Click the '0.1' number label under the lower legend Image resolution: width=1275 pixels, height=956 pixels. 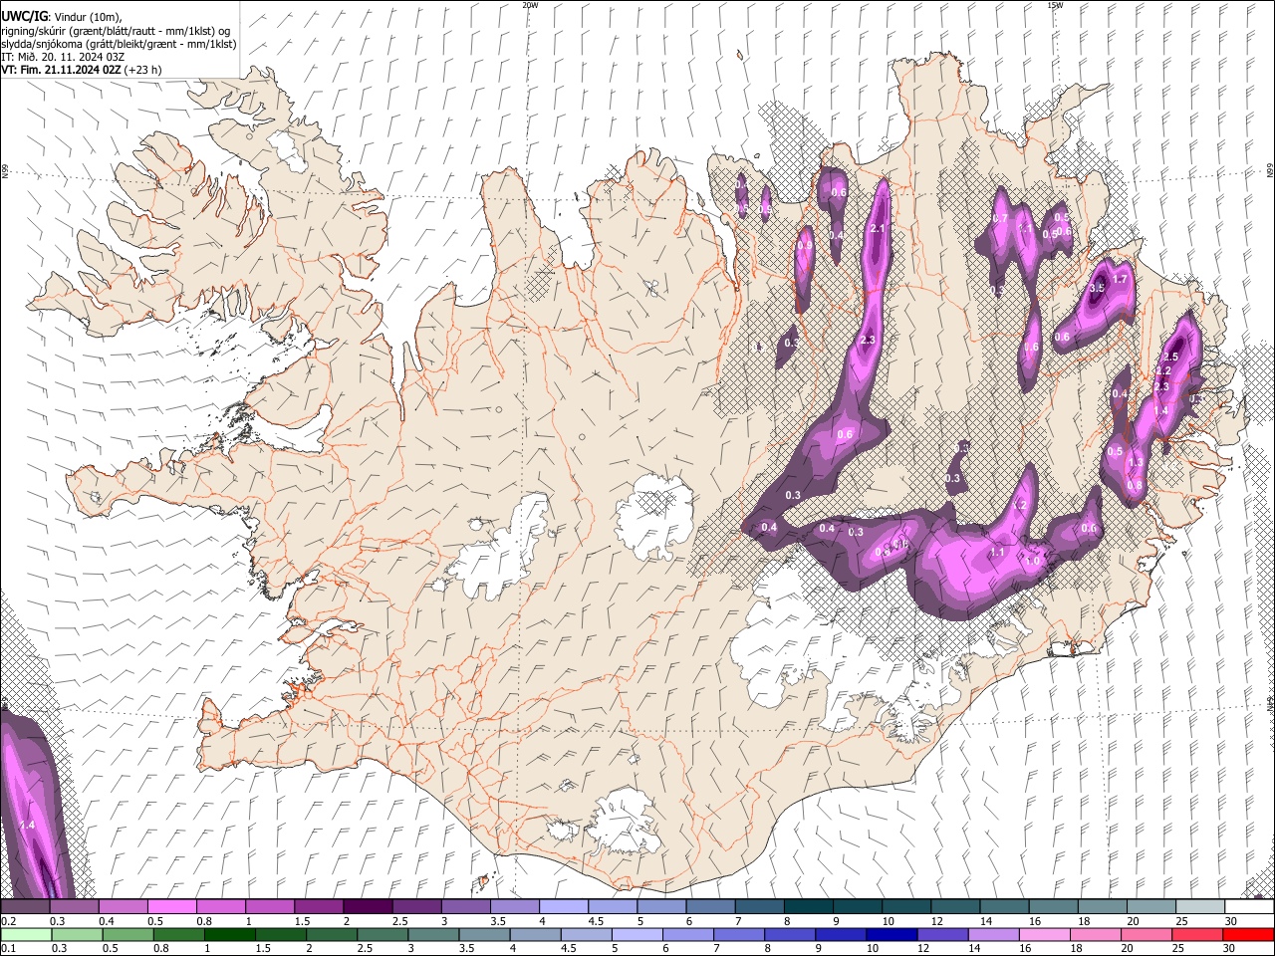pyautogui.click(x=9, y=949)
